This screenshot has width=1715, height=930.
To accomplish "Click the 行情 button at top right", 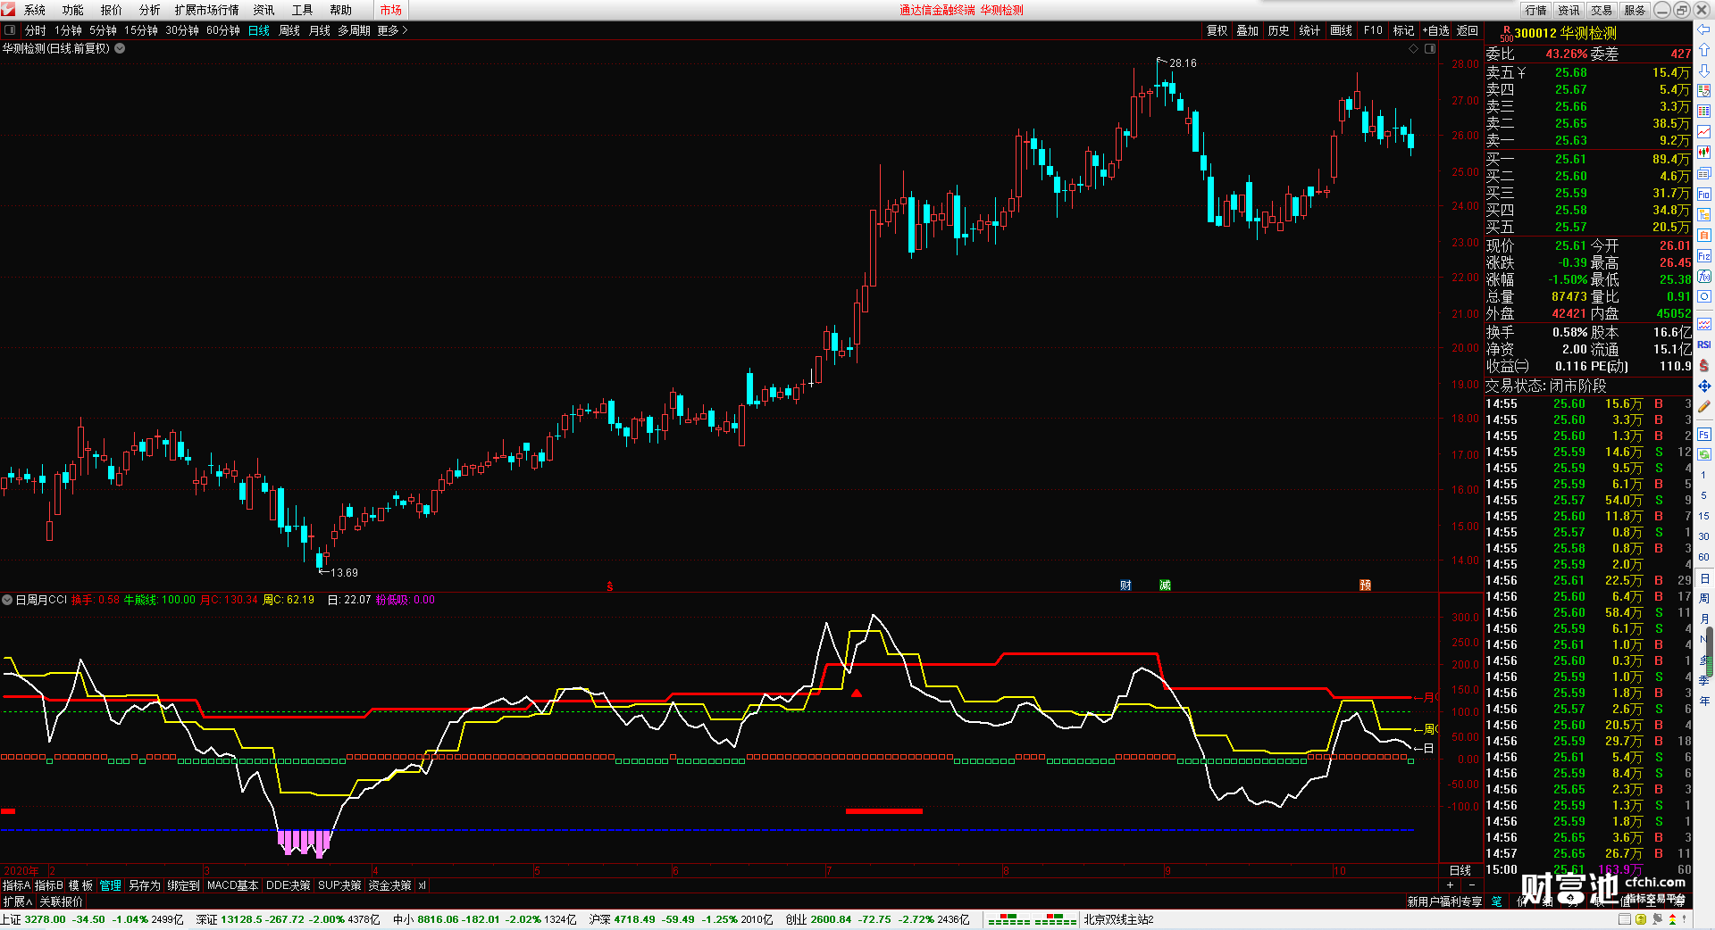I will 1535,10.
